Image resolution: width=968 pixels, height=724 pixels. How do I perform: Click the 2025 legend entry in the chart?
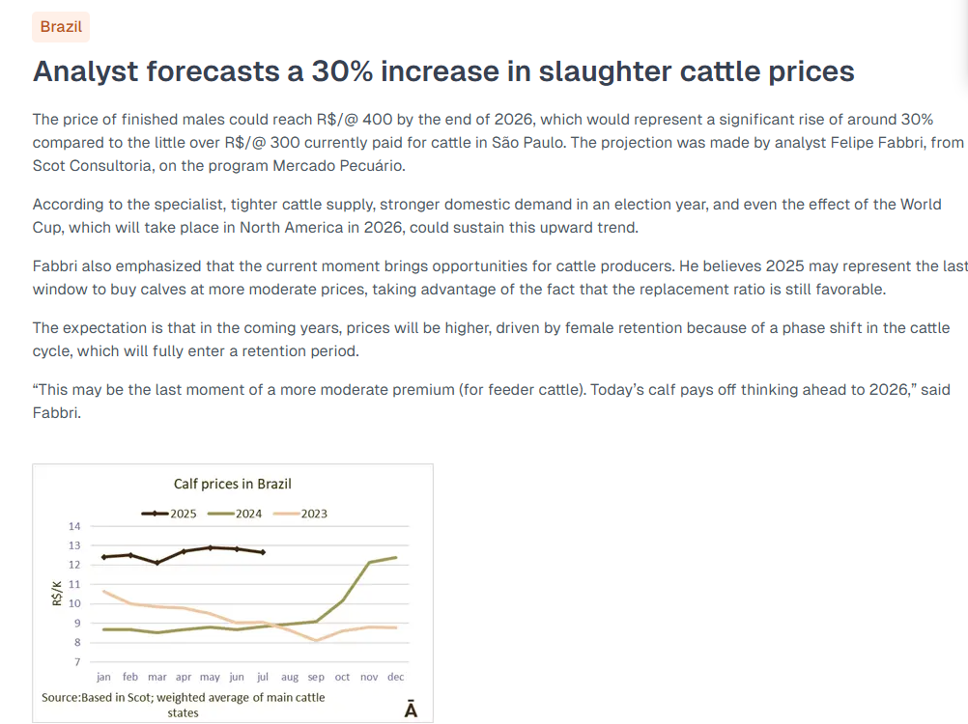click(170, 514)
